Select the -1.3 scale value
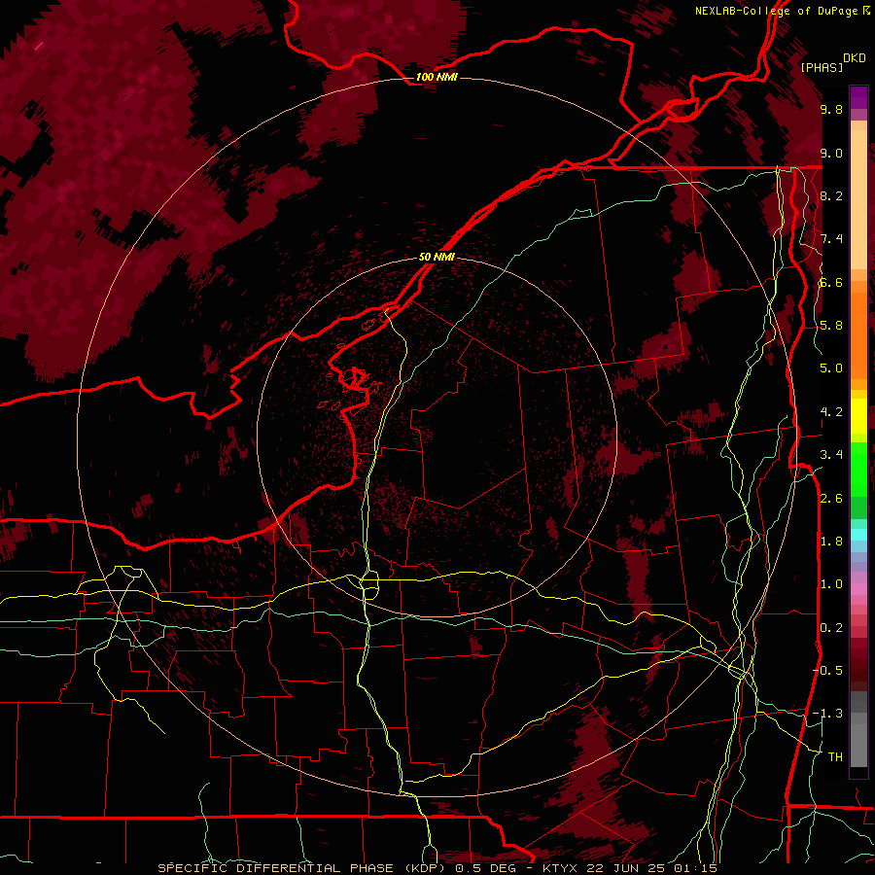The width and height of the screenshot is (875, 875). pos(827,714)
